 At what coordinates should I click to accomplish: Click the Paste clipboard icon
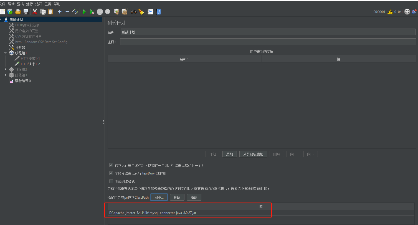(x=50, y=12)
